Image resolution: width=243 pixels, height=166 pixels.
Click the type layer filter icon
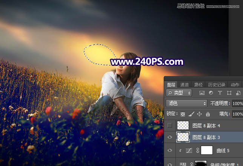(220, 93)
